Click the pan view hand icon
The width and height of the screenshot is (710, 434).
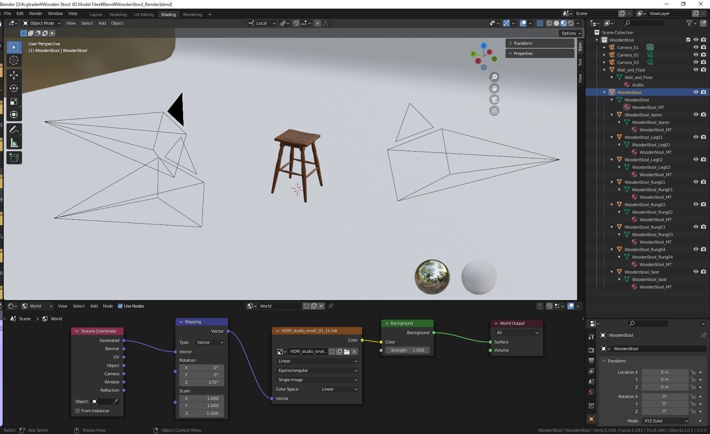494,88
